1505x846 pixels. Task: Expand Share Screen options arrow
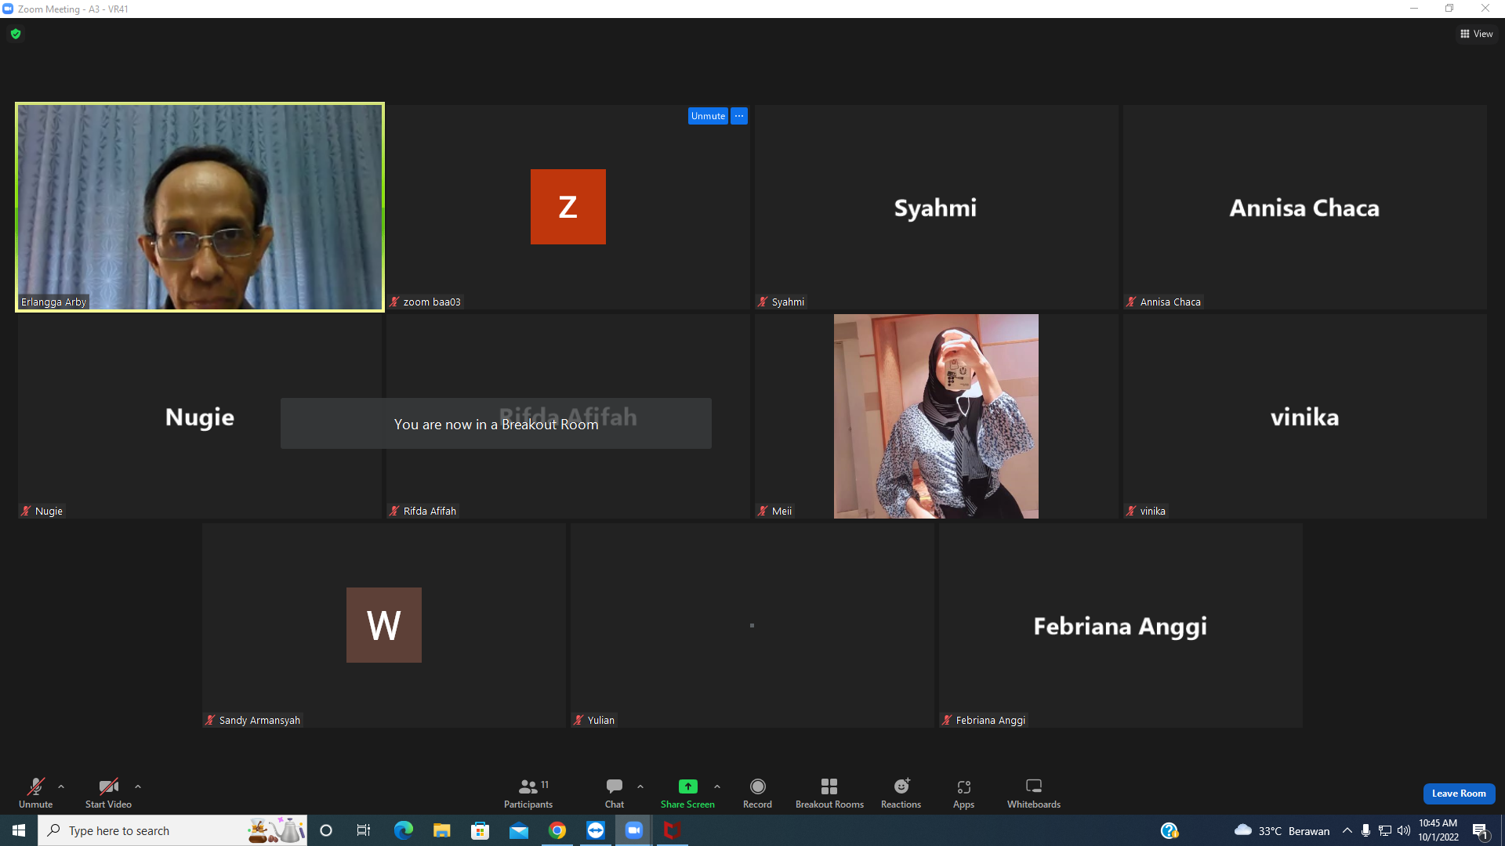717,786
